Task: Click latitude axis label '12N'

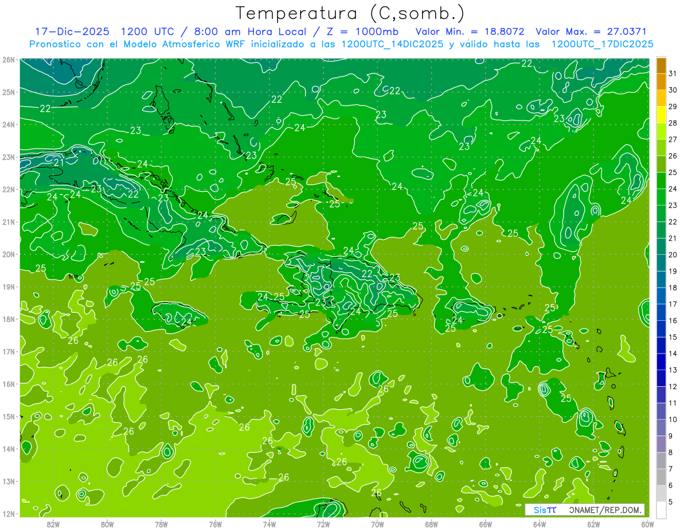Action: pyautogui.click(x=8, y=514)
